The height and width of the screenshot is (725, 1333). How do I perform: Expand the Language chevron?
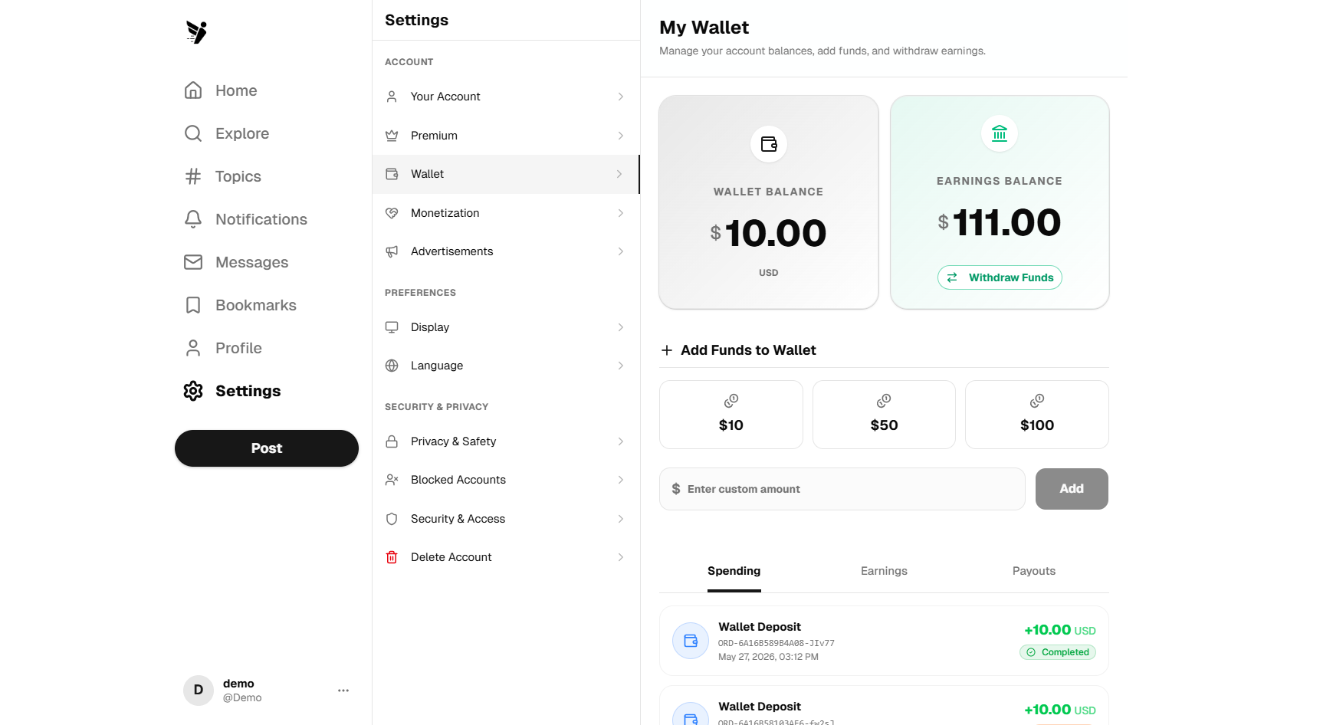[x=621, y=366]
